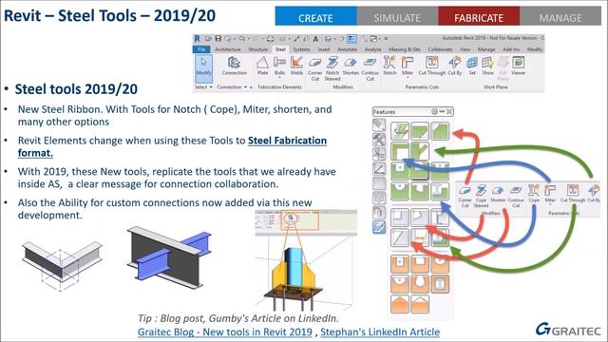Click the 'Parametric Cuts' panel label in top ribbon
This screenshot has width=608, height=342.
[422, 87]
